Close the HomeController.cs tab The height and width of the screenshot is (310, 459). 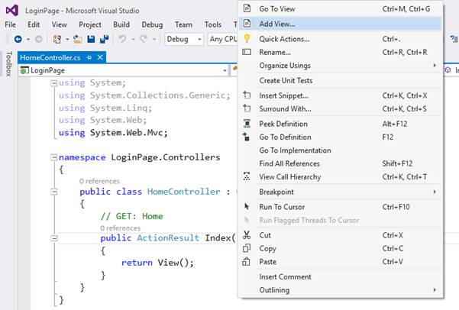coord(100,57)
